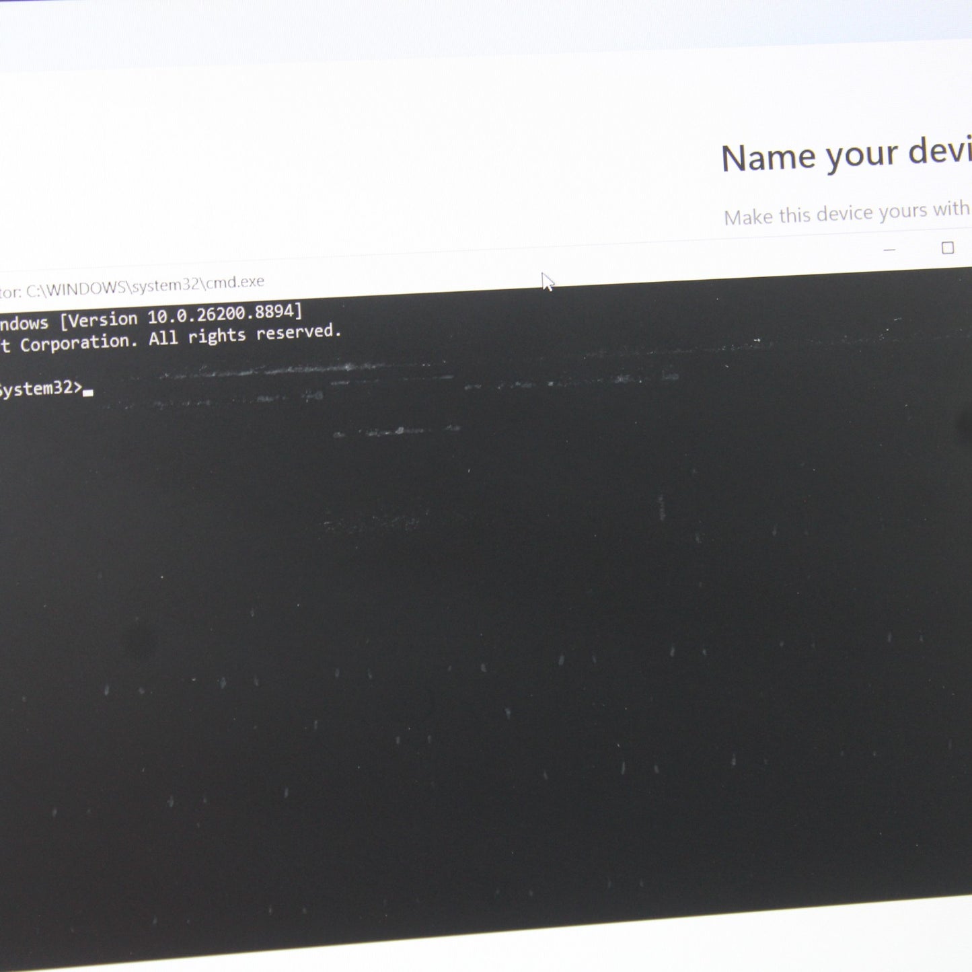Maximize the cmd.exe command prompt window
972x972 pixels.
coord(948,248)
